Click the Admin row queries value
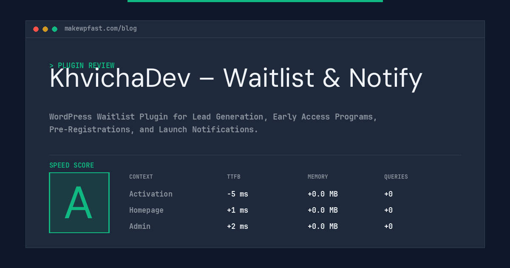 click(388, 226)
